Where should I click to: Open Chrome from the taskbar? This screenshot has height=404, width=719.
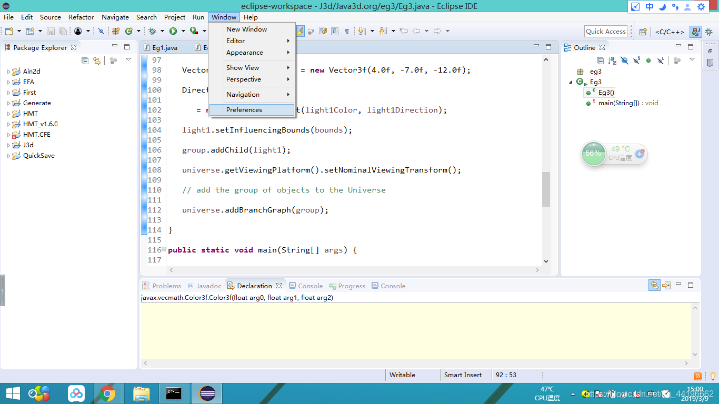(x=108, y=393)
